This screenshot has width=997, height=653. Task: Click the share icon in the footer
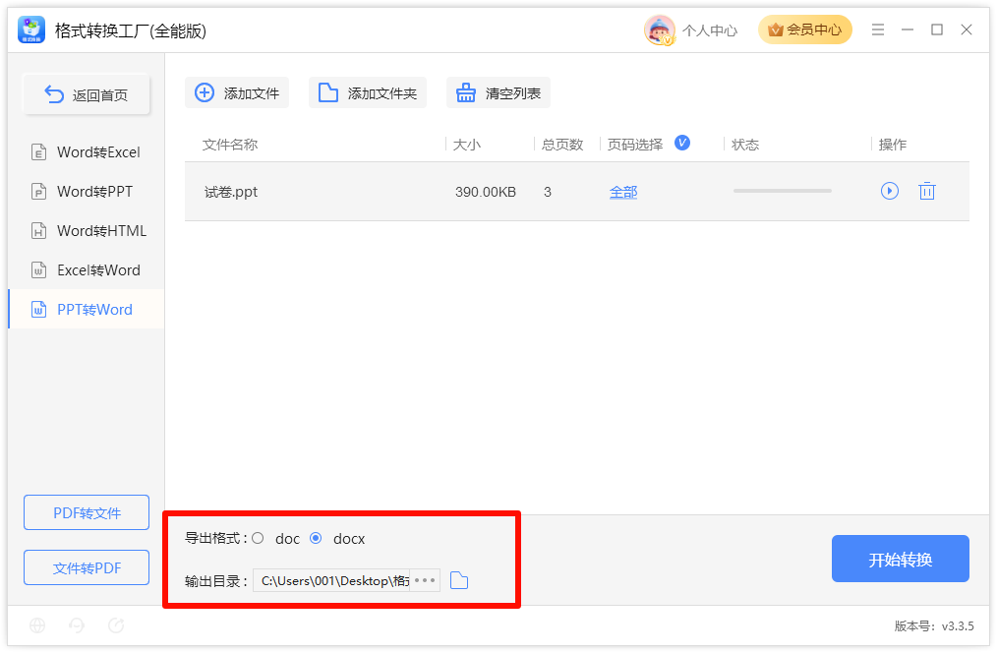click(x=116, y=625)
